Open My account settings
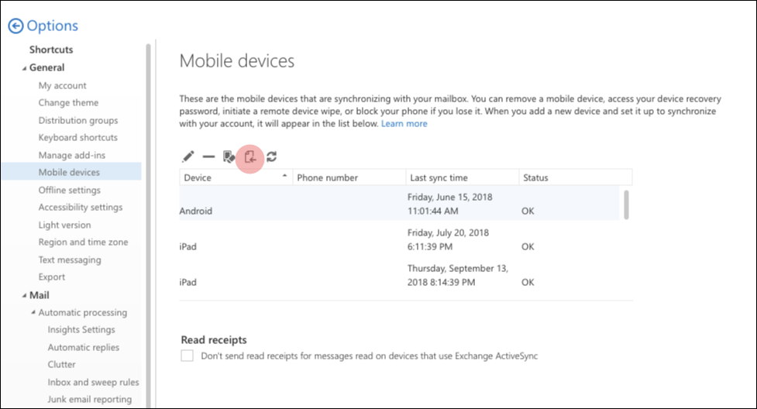Image resolution: width=757 pixels, height=409 pixels. [62, 85]
